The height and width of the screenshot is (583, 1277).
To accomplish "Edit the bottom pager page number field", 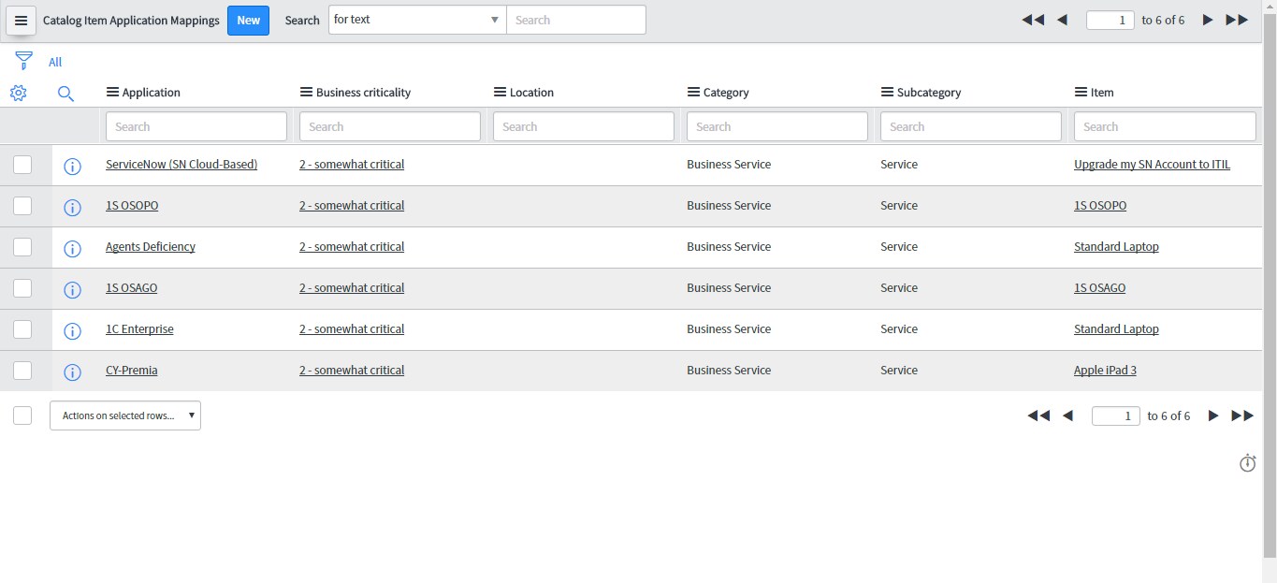I will (1116, 415).
